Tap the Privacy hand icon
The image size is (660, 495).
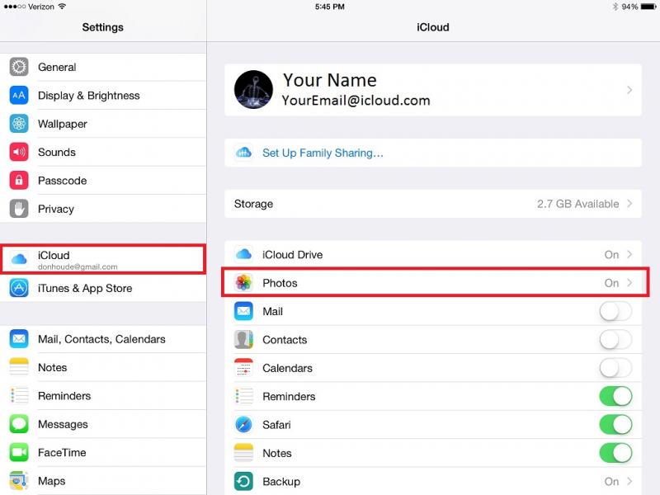pyautogui.click(x=19, y=209)
